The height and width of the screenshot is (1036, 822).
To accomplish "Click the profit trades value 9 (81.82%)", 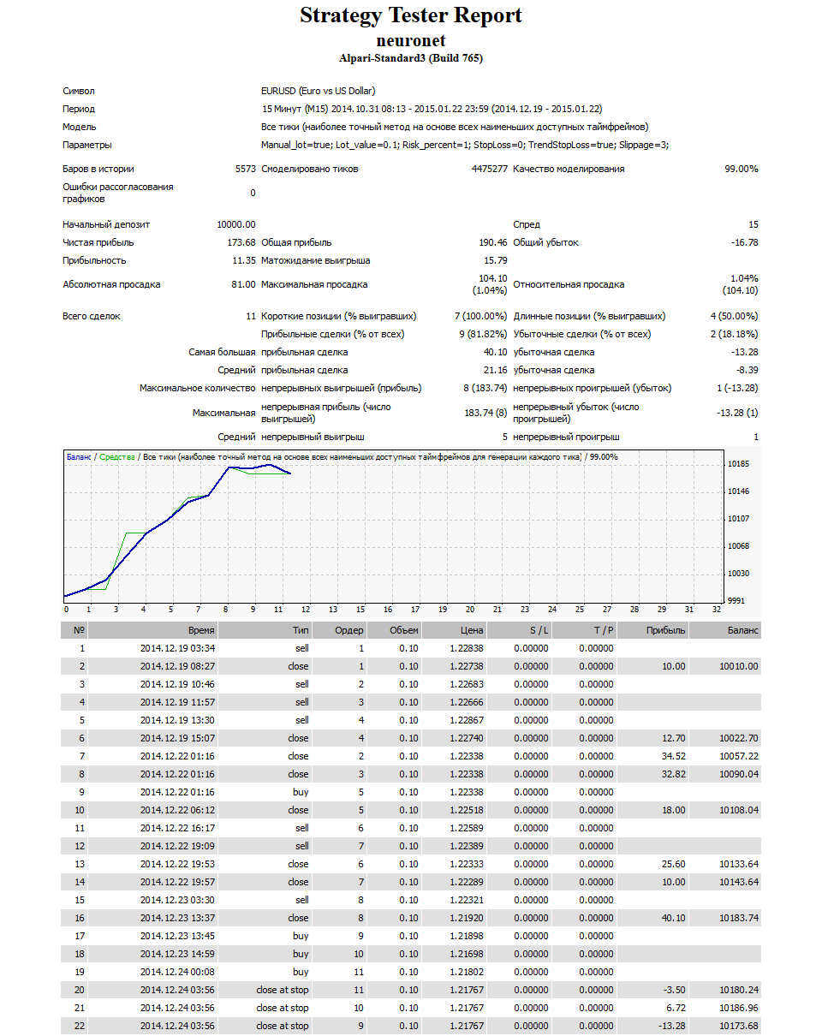I will tap(483, 334).
